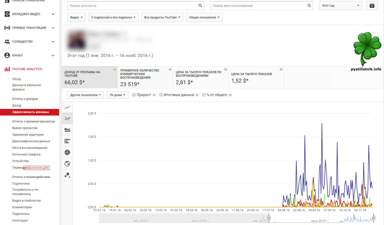384x225 pixels.
Task: Open help for ad revenue metric
Action: (x=115, y=70)
